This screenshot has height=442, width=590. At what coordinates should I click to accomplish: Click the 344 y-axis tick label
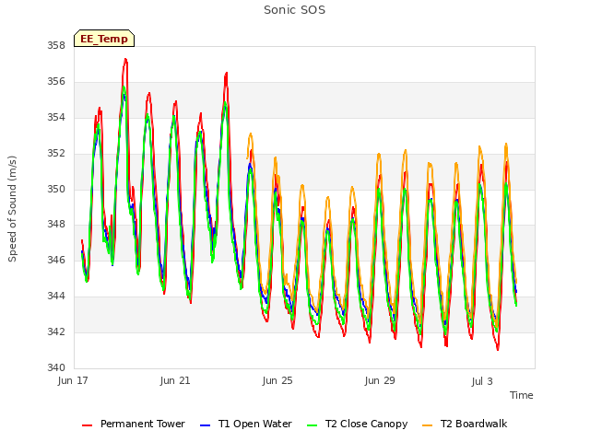[x=56, y=297]
